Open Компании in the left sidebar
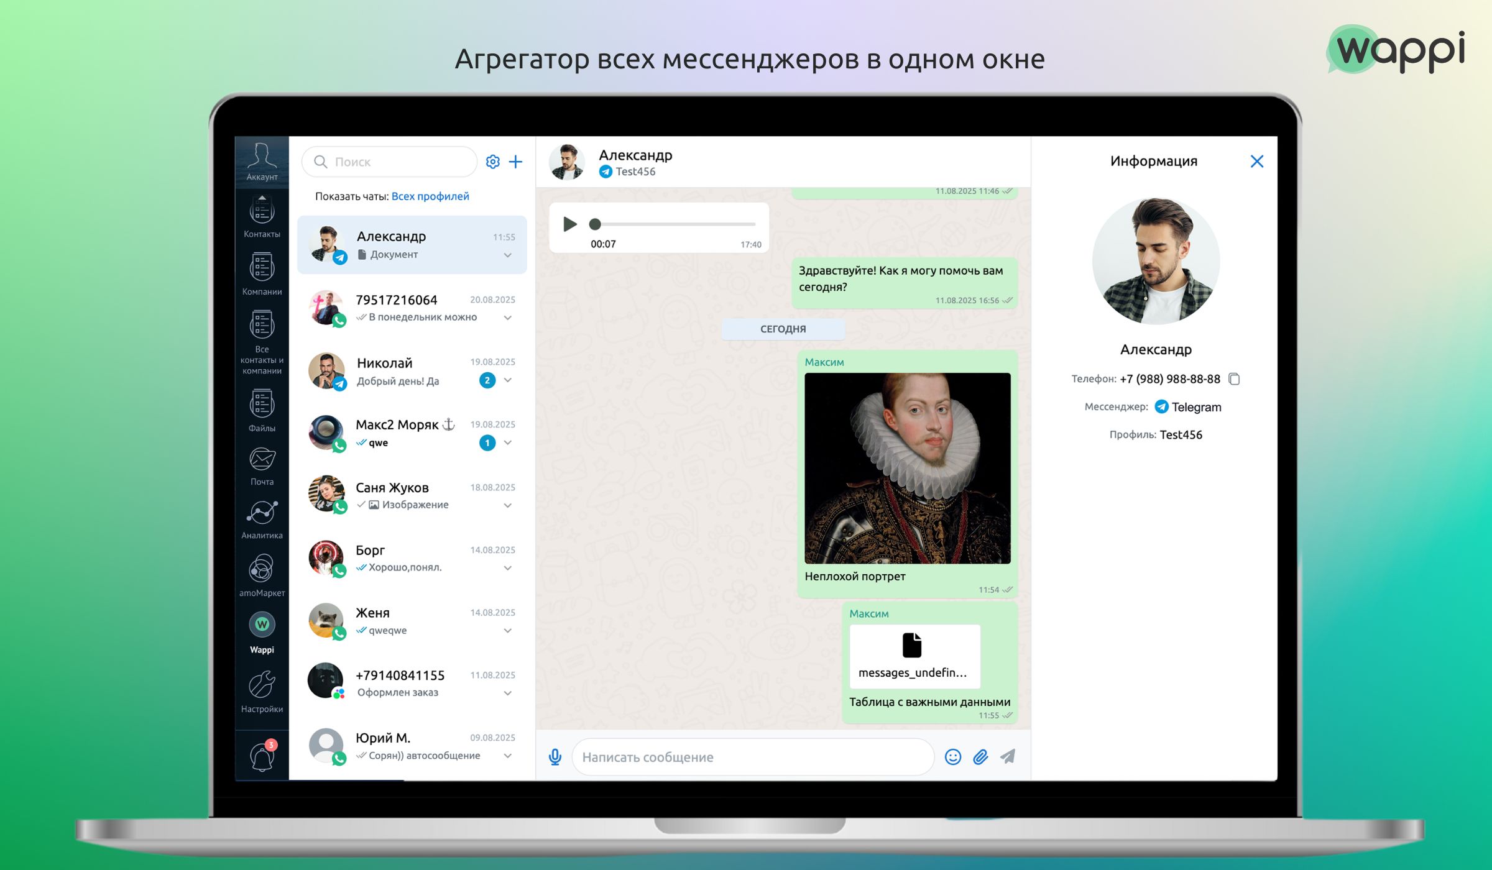Viewport: 1492px width, 870px height. pos(262,274)
